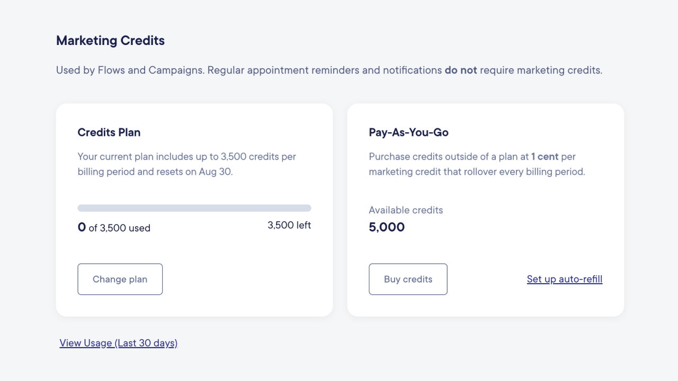Click the Credits Plan card title
The height and width of the screenshot is (381, 678).
pos(109,132)
